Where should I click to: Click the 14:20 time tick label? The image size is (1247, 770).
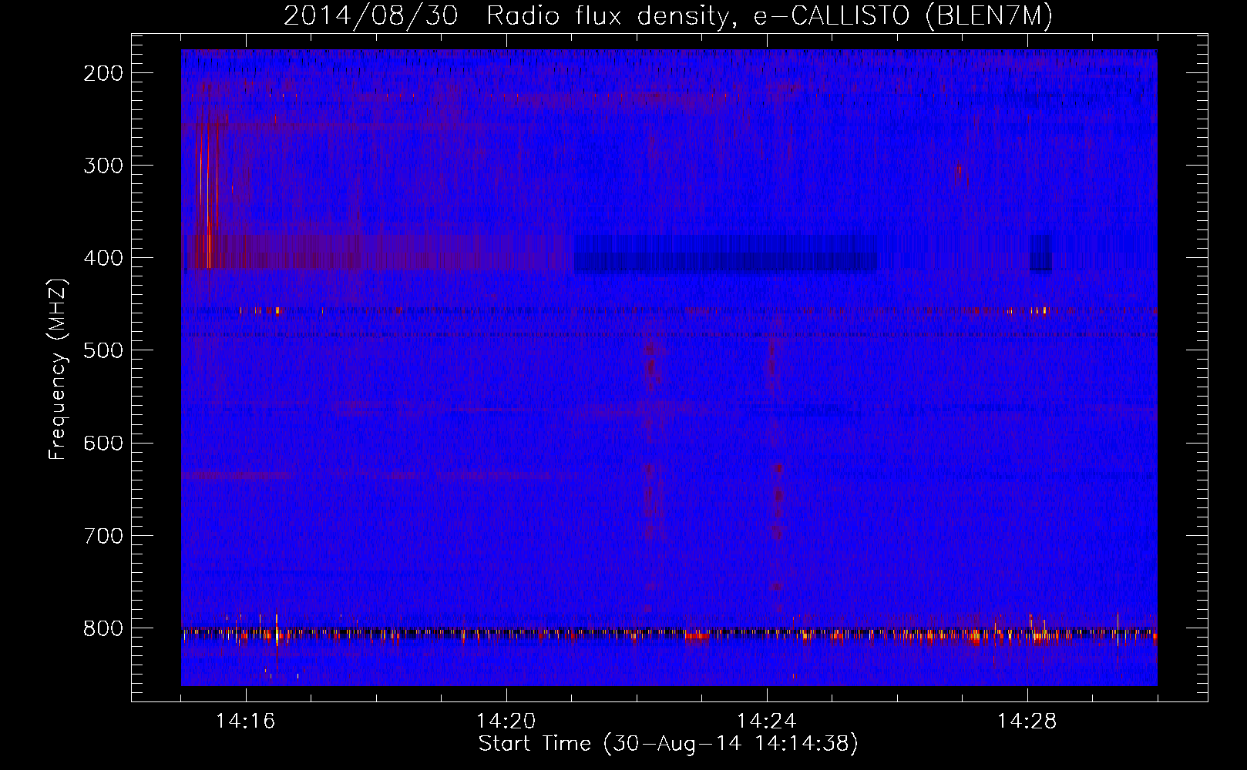pos(506,721)
